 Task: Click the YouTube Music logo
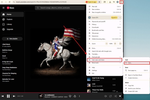11,8
